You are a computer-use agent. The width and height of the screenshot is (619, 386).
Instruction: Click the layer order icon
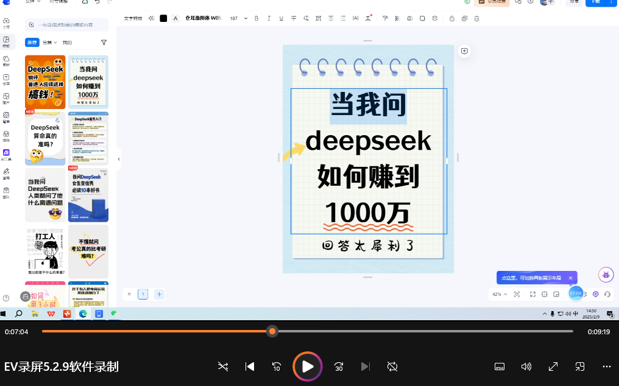tap(434, 18)
